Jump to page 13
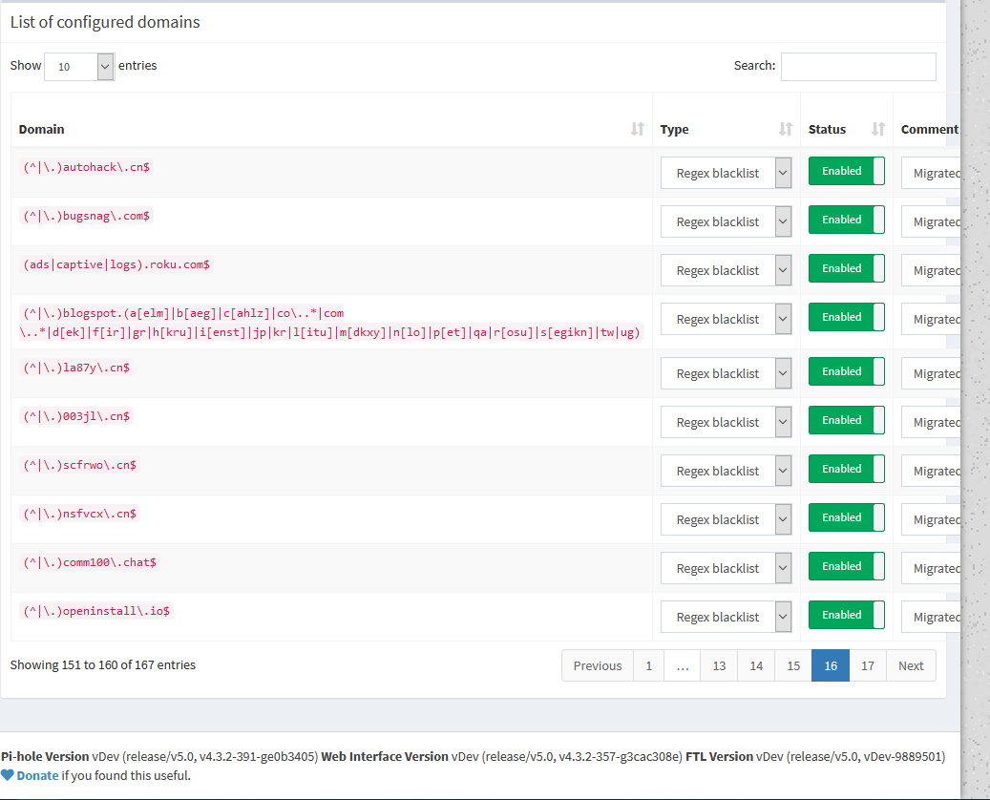The width and height of the screenshot is (990, 800). pos(718,665)
